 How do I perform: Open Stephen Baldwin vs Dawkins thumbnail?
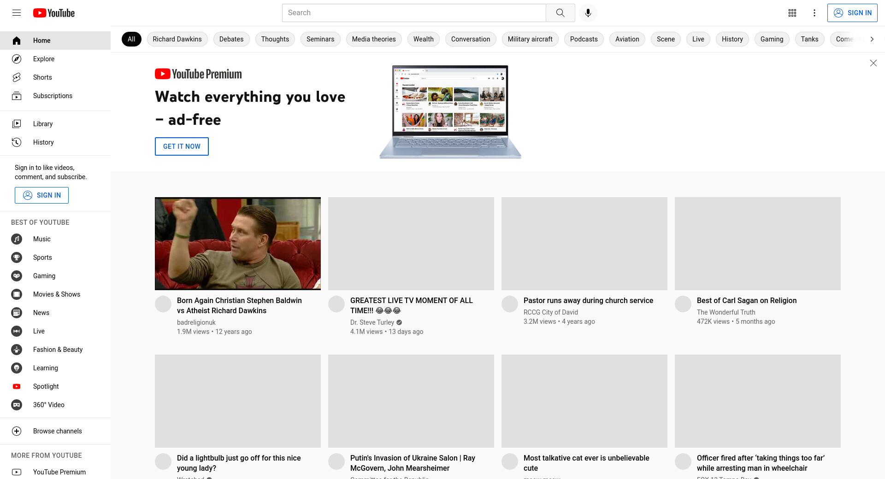point(238,244)
